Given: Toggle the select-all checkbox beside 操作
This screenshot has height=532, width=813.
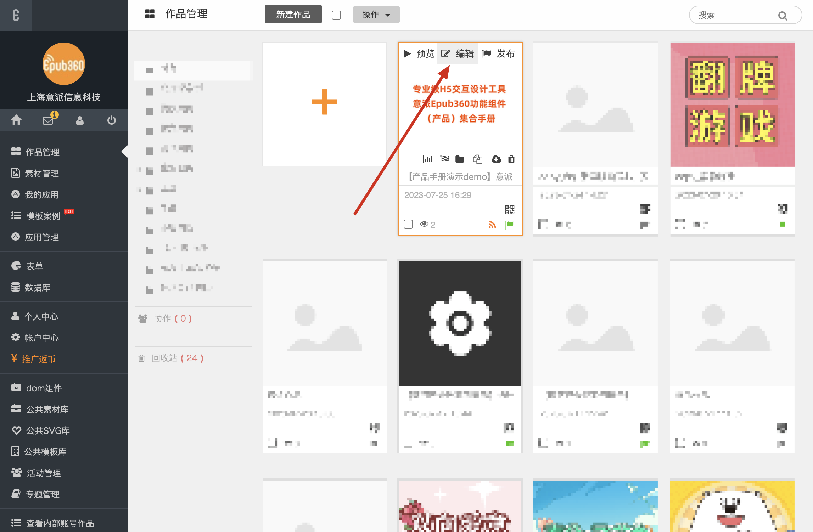Looking at the screenshot, I should pos(336,15).
